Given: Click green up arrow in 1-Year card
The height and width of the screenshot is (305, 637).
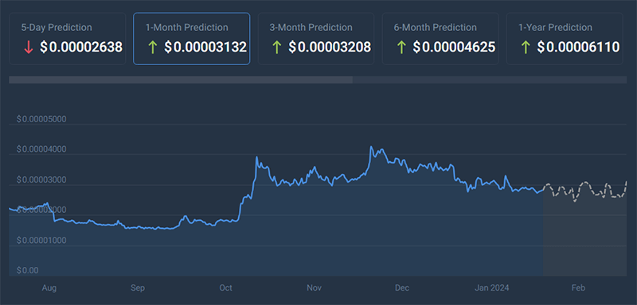Looking at the screenshot, I should click(x=526, y=48).
